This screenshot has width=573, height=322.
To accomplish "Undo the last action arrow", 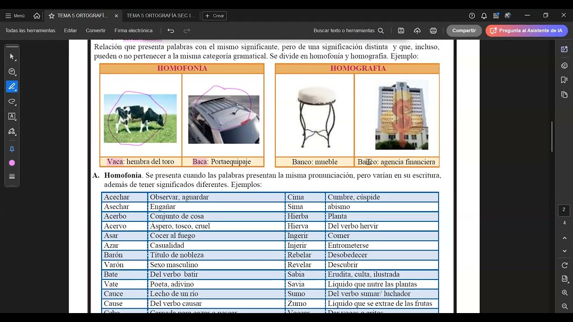I will [x=171, y=30].
